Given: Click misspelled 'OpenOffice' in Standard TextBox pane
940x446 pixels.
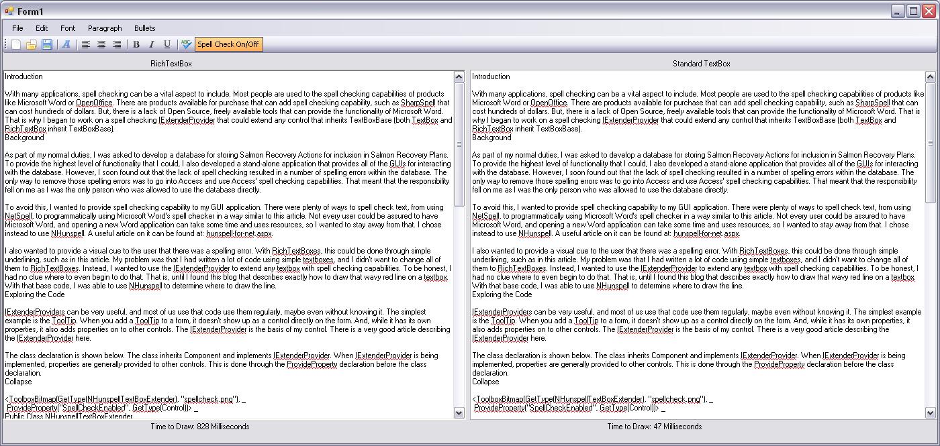Looking at the screenshot, I should 548,103.
